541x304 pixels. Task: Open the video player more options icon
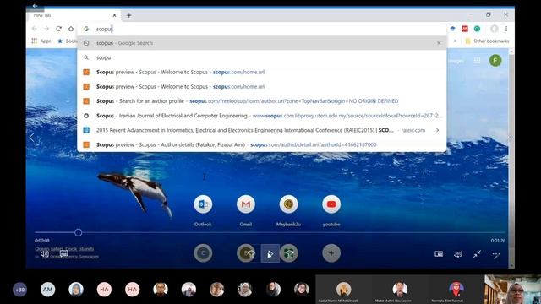(496, 255)
